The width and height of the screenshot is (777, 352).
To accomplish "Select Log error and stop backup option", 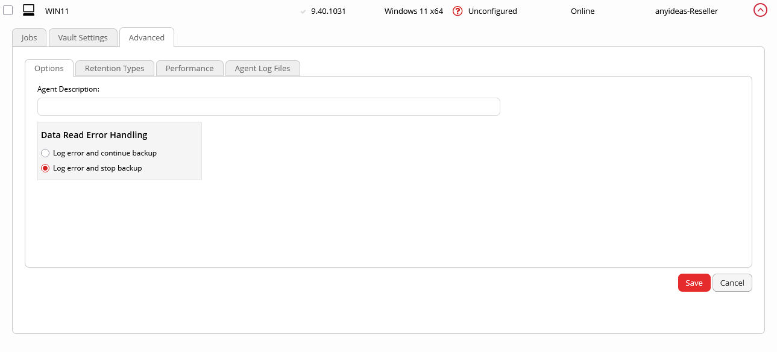I will 45,168.
